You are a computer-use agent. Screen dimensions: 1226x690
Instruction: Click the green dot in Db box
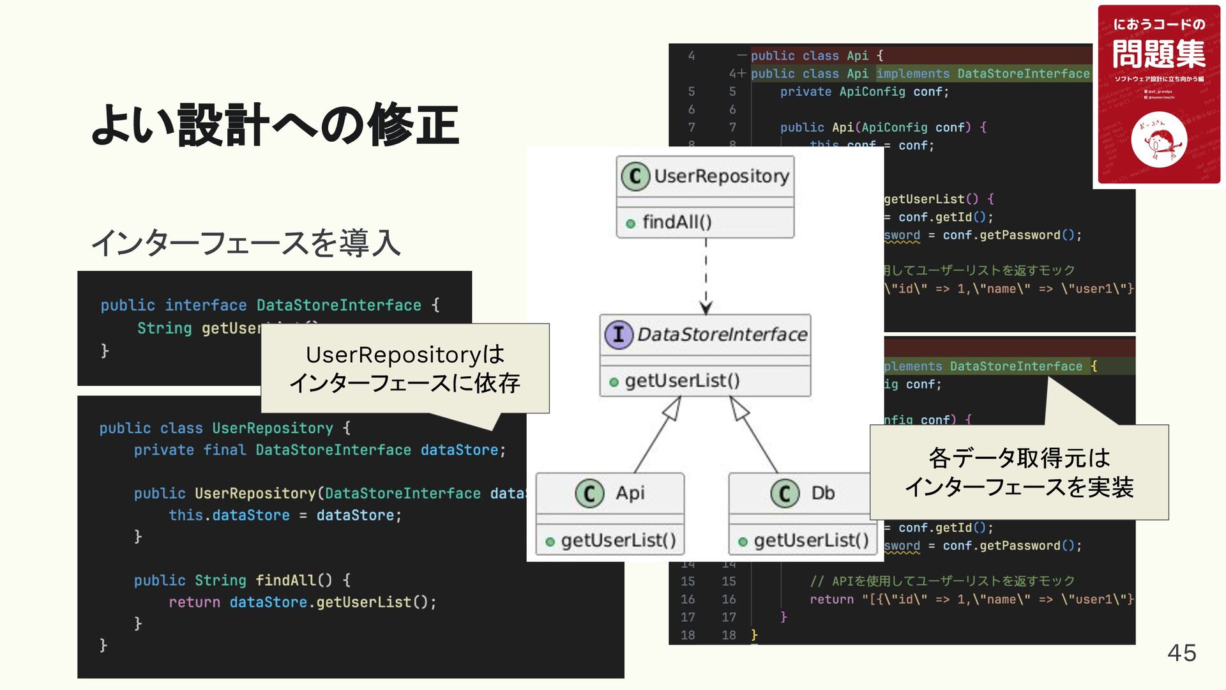coord(743,542)
